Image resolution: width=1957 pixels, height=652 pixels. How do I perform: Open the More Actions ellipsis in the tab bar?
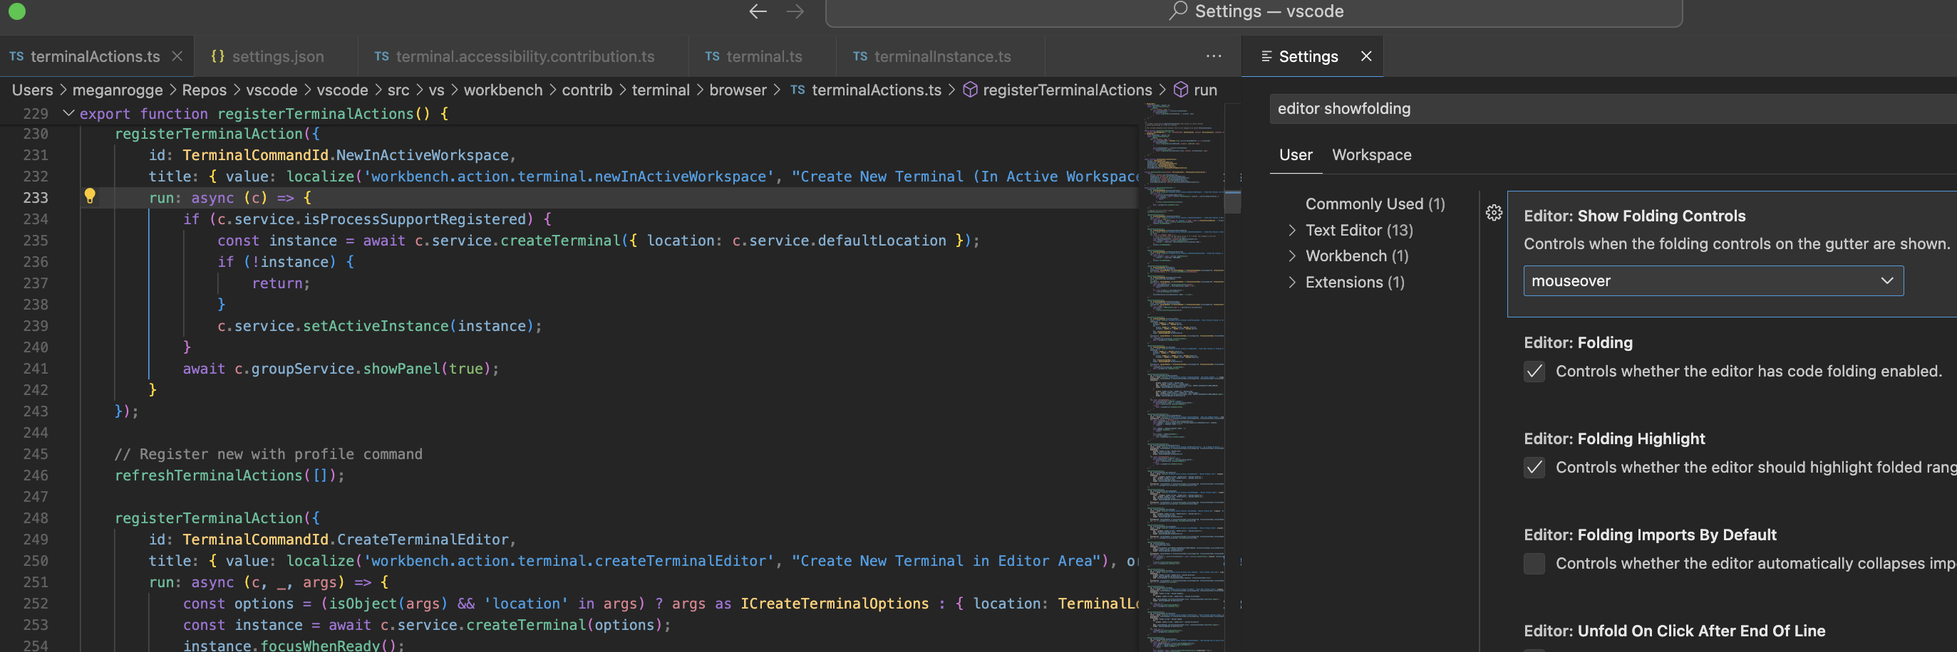tap(1213, 56)
